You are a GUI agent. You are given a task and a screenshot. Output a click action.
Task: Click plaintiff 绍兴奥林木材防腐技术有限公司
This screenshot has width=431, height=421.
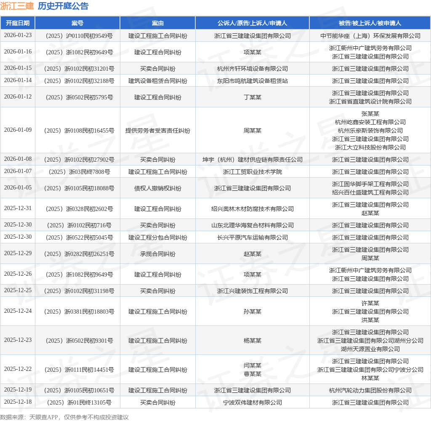253,209
